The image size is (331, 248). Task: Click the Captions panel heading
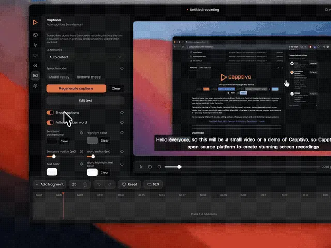tap(53, 20)
